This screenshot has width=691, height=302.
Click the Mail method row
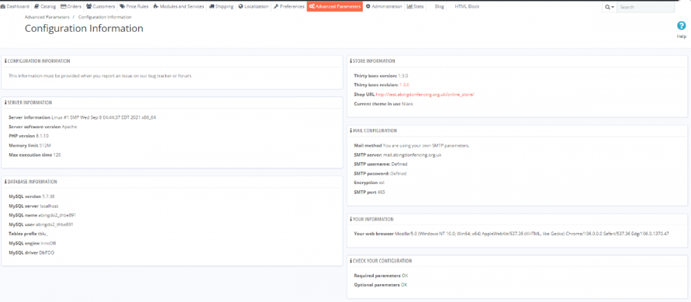412,145
